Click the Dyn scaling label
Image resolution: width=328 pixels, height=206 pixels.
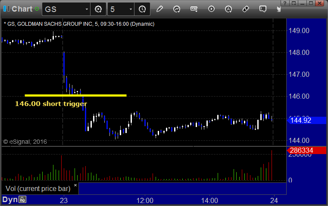point(10,200)
